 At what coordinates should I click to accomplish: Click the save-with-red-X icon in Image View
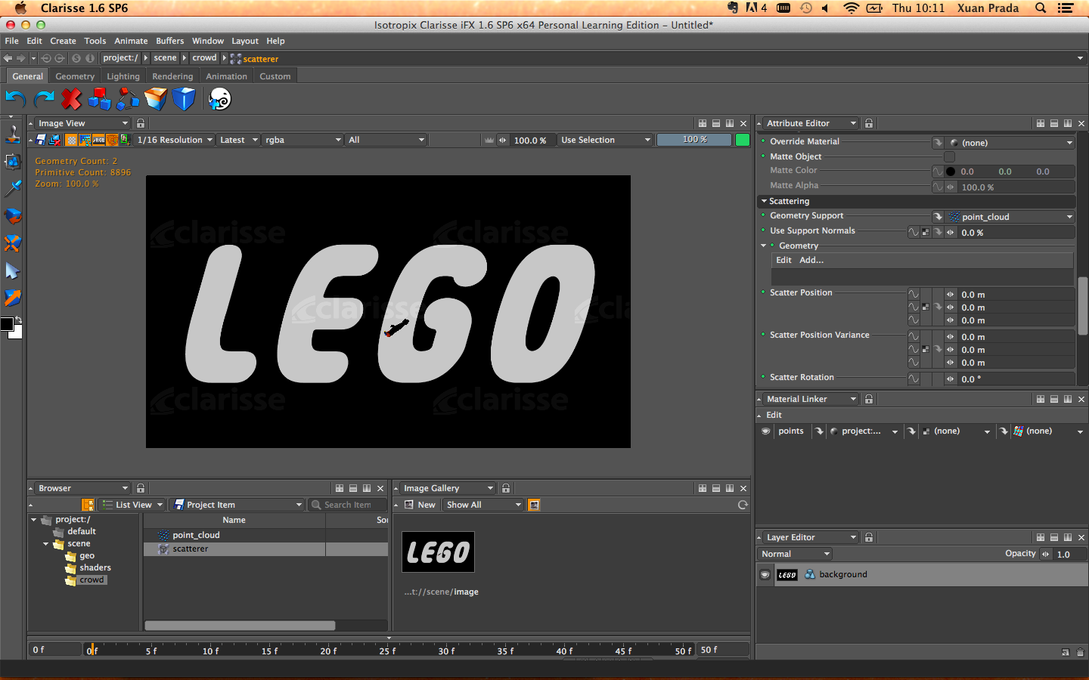click(54, 140)
